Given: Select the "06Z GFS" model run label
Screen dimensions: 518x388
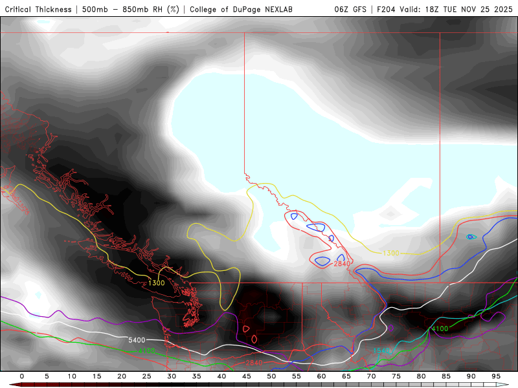Looking at the screenshot, I should (350, 10).
